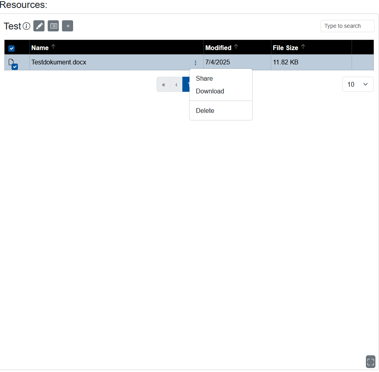This screenshot has height=372, width=379.
Task: Click the fullscreen expand icon
Action: click(370, 362)
